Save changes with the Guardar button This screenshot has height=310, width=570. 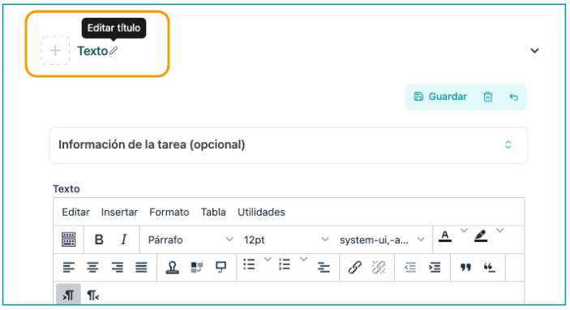tap(440, 97)
